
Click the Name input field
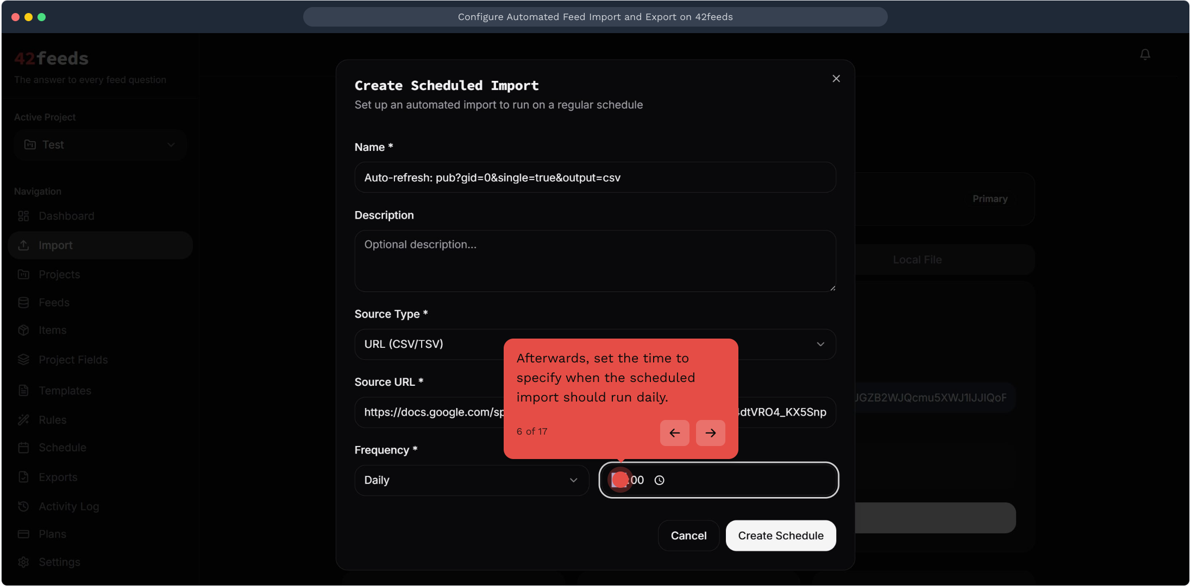[594, 177]
